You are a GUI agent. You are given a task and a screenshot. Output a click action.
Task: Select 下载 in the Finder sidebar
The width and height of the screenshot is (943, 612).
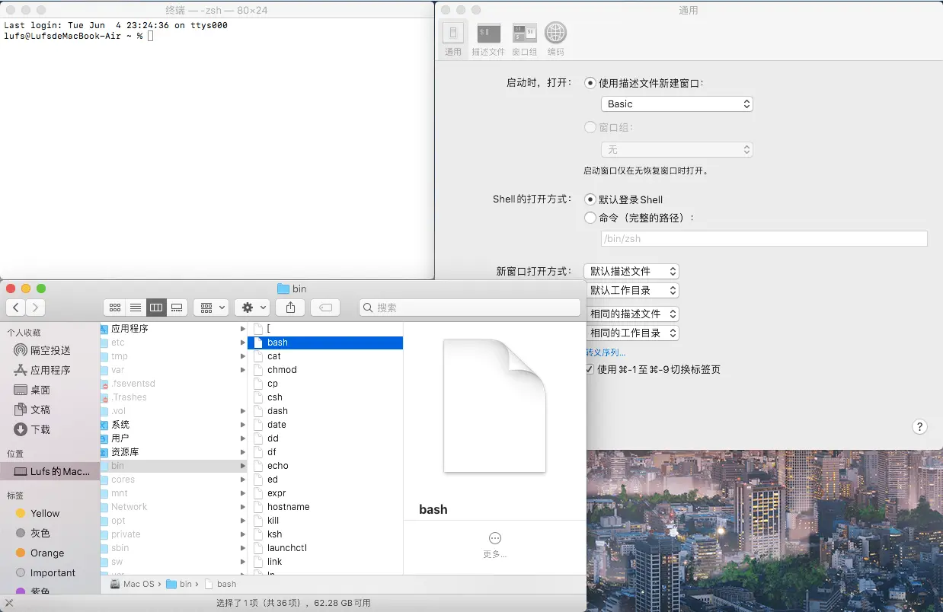tap(40, 429)
